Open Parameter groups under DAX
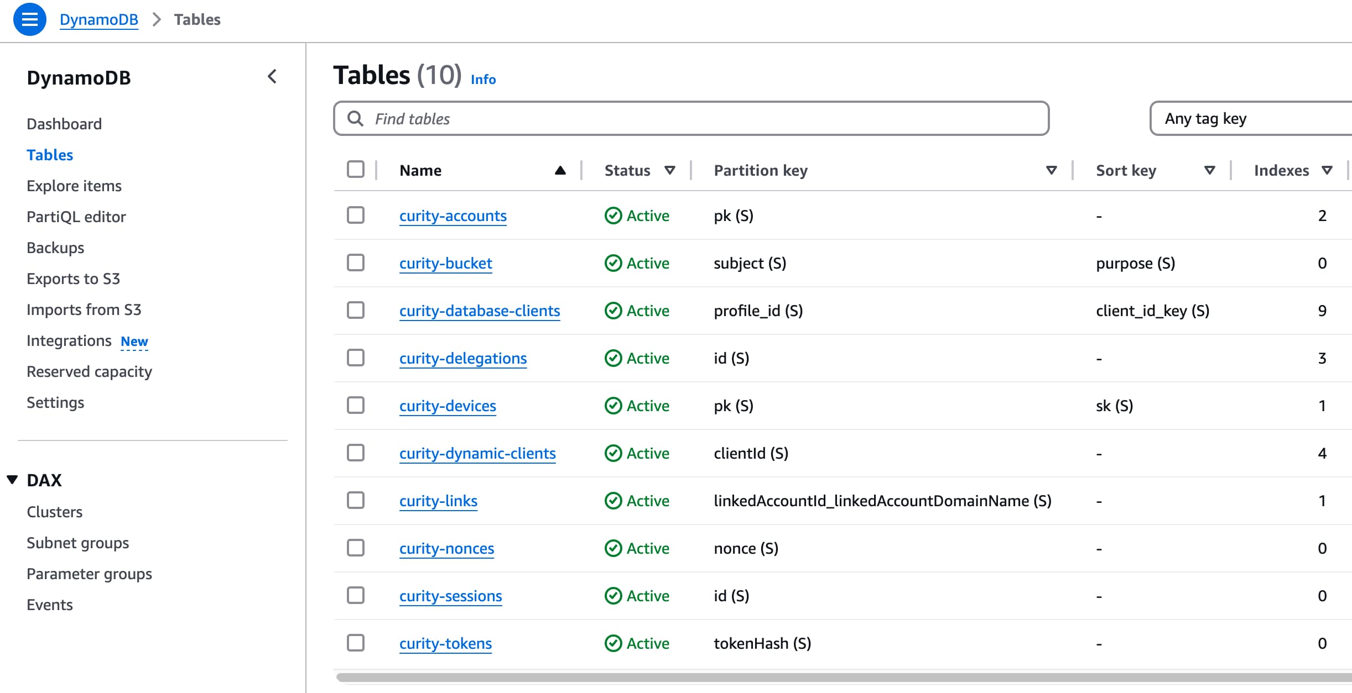 pos(89,574)
